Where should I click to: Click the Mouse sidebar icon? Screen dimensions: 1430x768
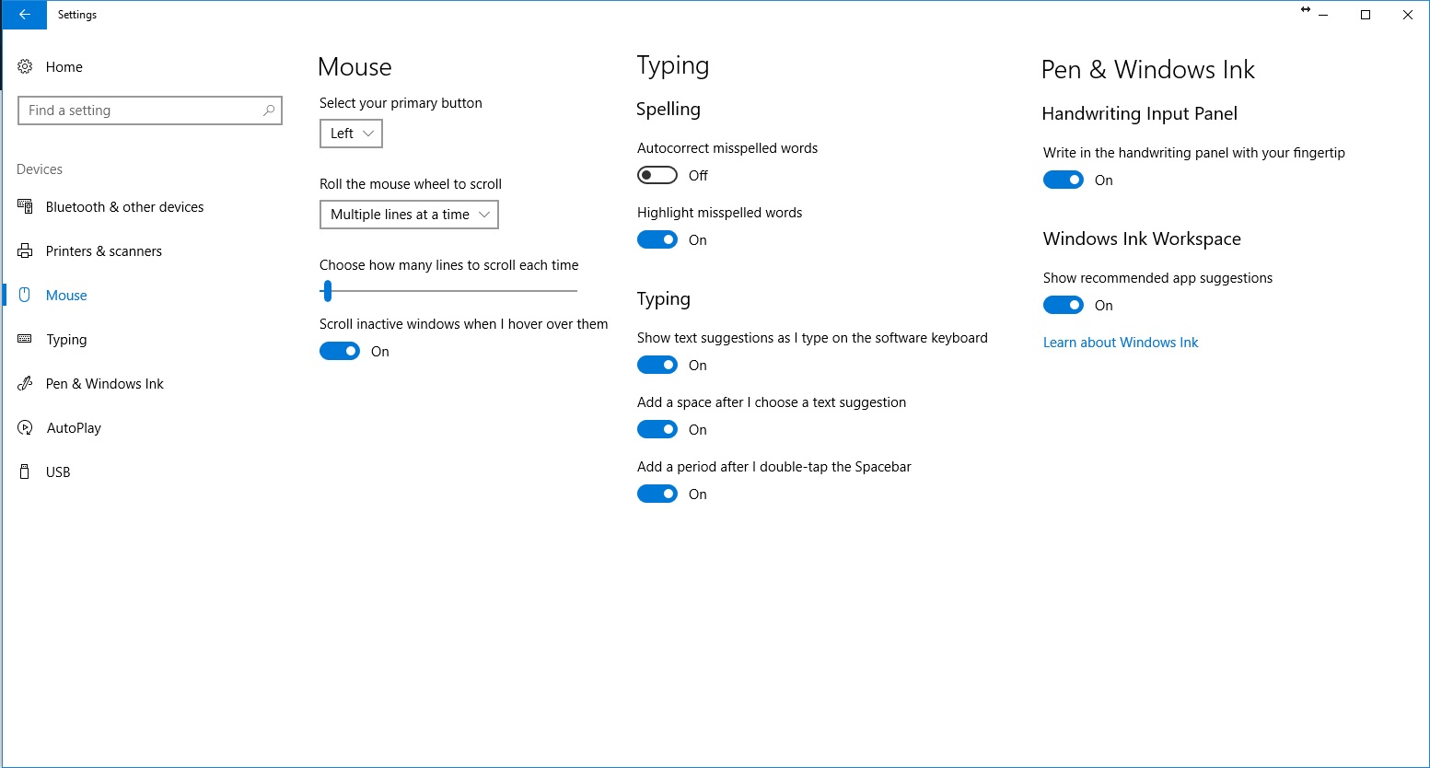click(25, 295)
